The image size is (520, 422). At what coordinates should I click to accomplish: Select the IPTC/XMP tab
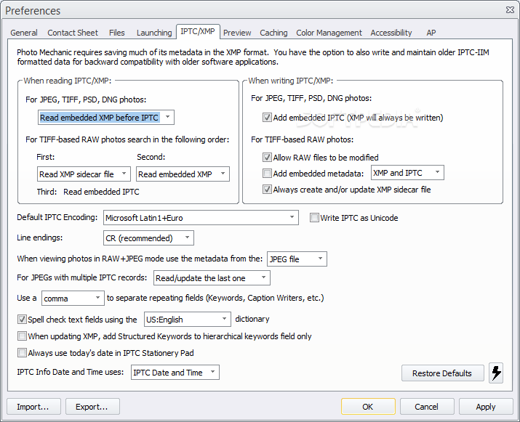click(198, 31)
